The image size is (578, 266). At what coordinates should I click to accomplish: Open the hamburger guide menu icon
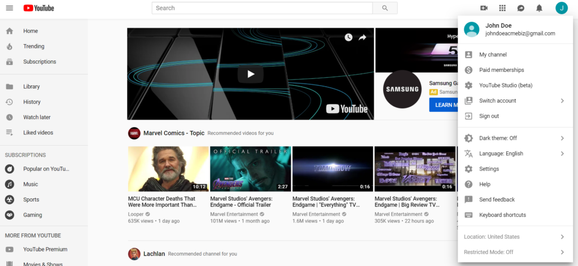click(x=10, y=8)
